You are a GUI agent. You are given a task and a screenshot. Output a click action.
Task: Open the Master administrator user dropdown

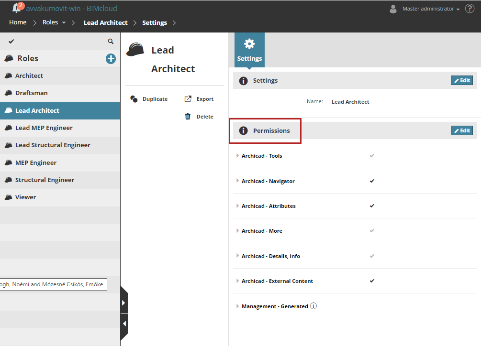point(431,9)
